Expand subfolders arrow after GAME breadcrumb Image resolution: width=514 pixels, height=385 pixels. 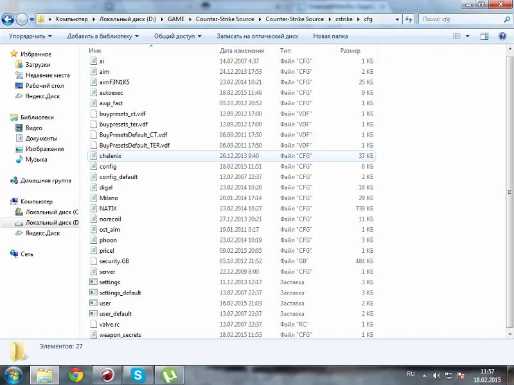(x=190, y=19)
